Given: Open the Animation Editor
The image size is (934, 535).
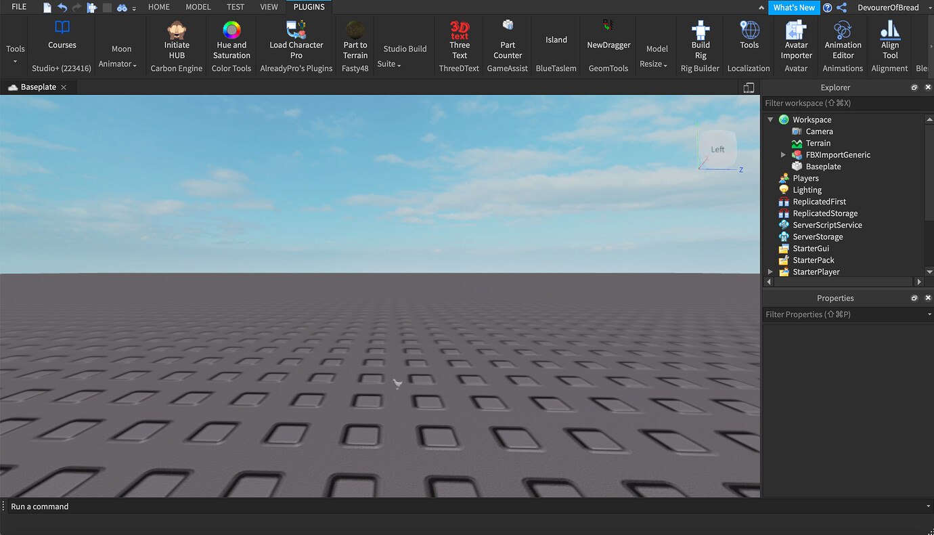Looking at the screenshot, I should click(842, 41).
